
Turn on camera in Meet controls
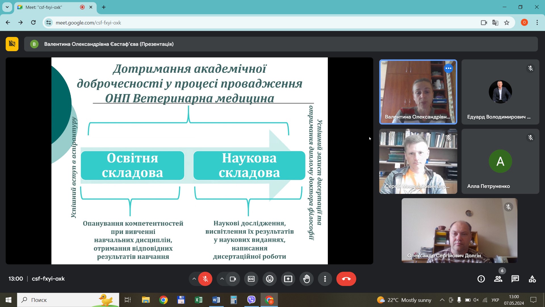pyautogui.click(x=233, y=279)
